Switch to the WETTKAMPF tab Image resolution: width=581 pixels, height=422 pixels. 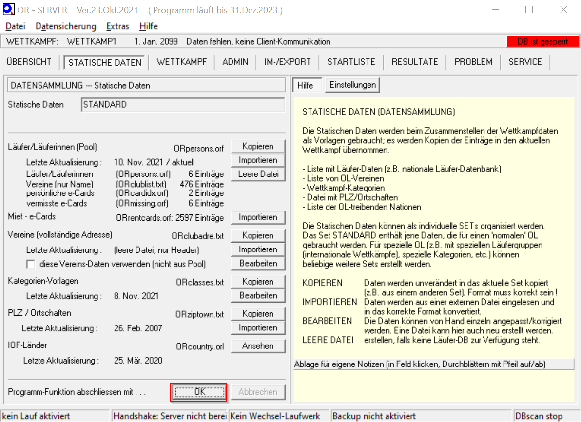pyautogui.click(x=182, y=62)
